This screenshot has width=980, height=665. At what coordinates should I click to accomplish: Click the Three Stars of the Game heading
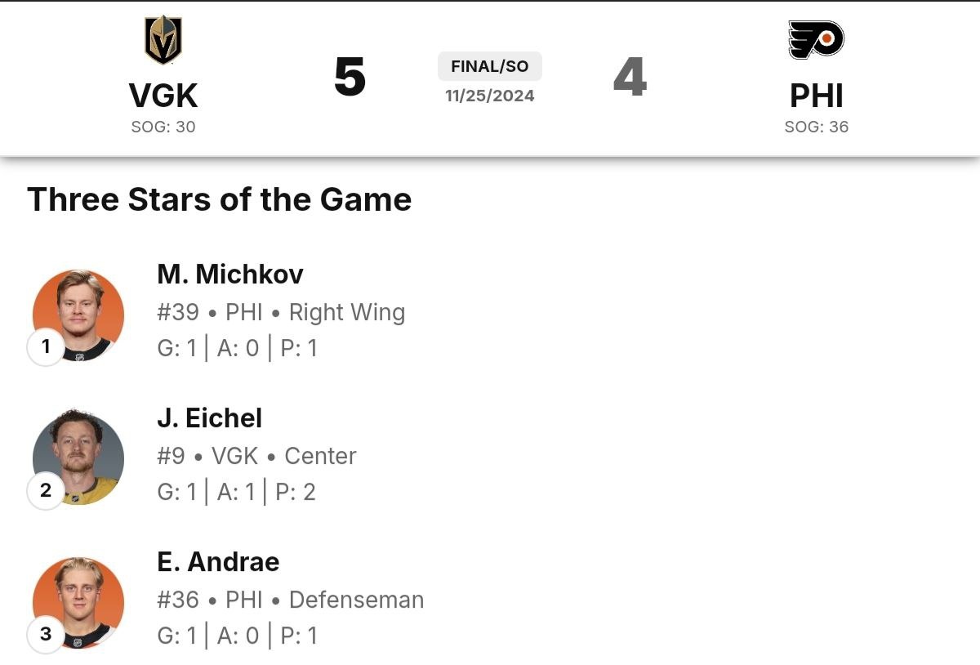point(219,200)
